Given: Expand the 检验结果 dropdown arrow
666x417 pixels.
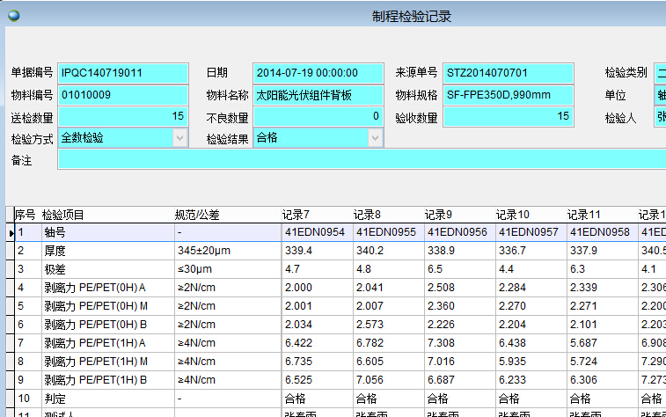Looking at the screenshot, I should (376, 138).
